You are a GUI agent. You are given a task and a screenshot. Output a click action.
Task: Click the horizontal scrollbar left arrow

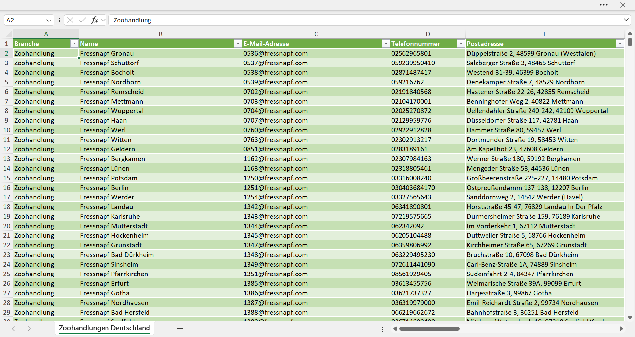pyautogui.click(x=395, y=329)
